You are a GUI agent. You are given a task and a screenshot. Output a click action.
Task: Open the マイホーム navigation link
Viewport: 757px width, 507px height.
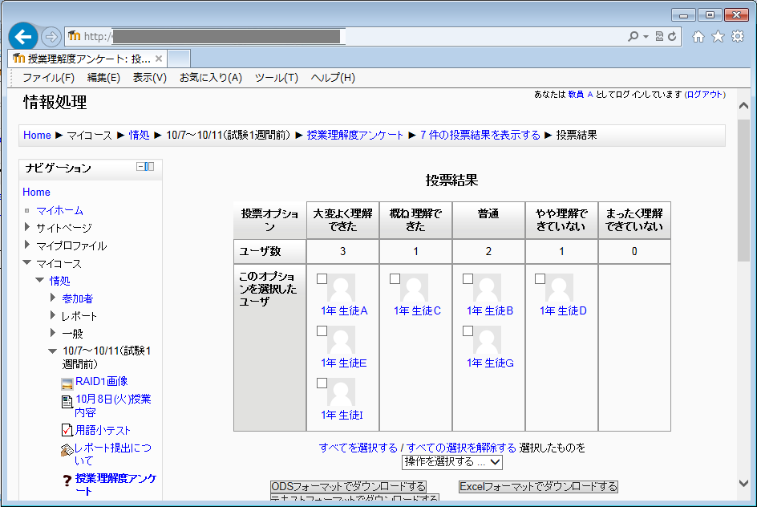(x=60, y=210)
